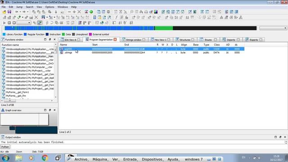The height and width of the screenshot is (162, 288).
Task: Click the red triangle picture toolbar icon
Action: (x=86, y=12)
